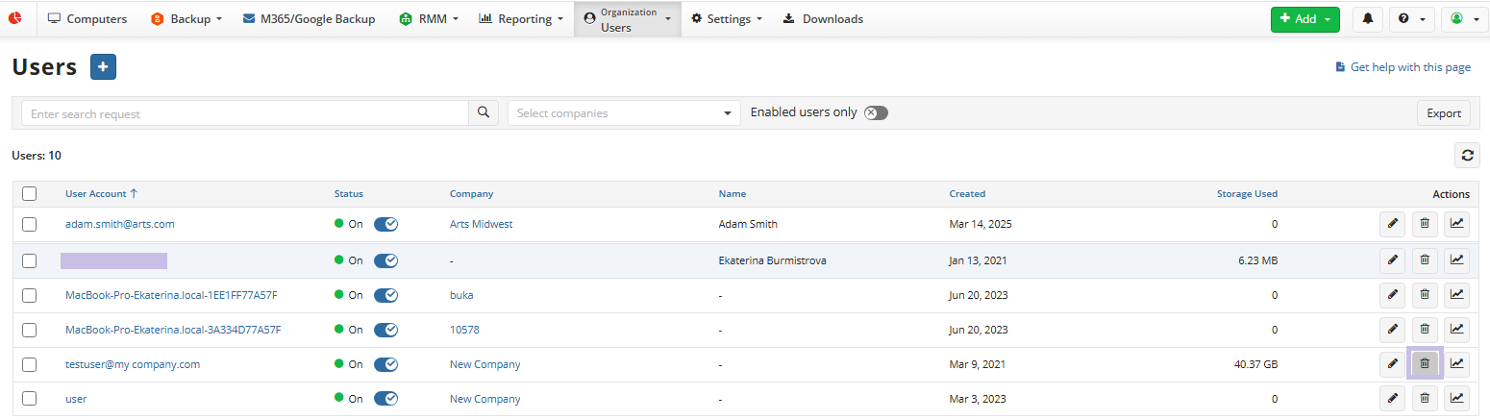The image size is (1490, 420).
Task: Delete the testuser@my company.com user
Action: pyautogui.click(x=1425, y=364)
